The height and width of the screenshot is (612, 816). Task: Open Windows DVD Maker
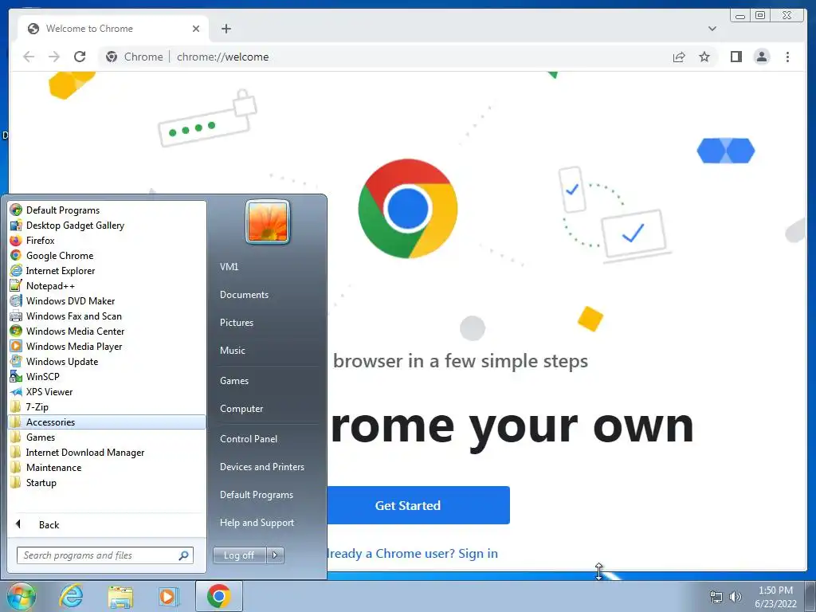(107, 300)
